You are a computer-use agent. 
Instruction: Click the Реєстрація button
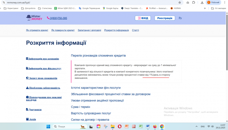coord(165,18)
